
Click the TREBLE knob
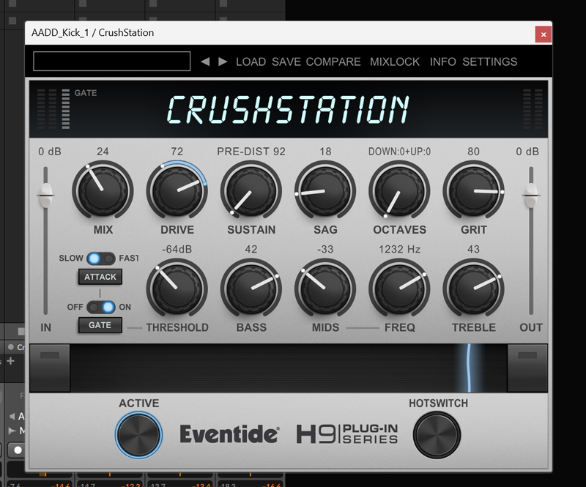pos(473,289)
